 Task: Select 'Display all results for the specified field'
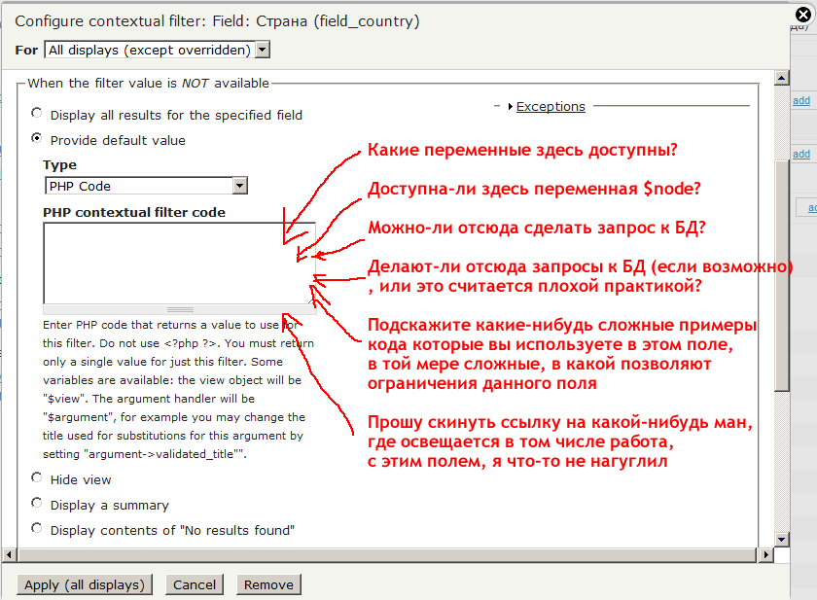[37, 113]
